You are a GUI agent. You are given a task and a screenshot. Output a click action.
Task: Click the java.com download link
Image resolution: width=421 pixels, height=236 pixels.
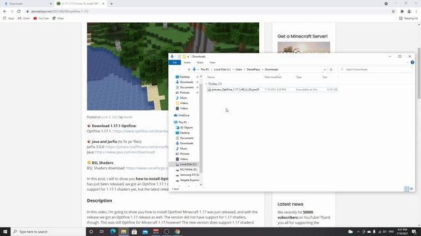point(125,152)
